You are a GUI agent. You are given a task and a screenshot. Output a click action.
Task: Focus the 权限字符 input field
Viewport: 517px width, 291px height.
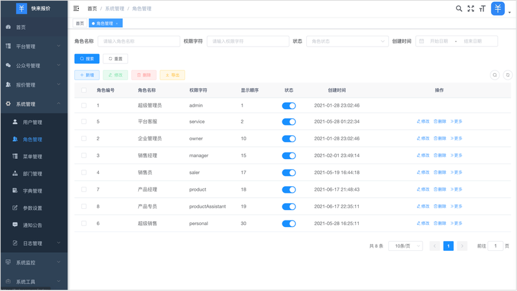point(248,41)
